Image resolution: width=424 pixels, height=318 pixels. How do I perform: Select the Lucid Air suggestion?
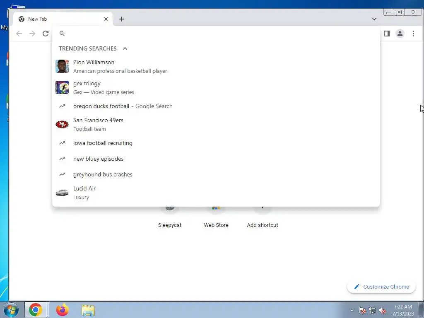click(216, 193)
